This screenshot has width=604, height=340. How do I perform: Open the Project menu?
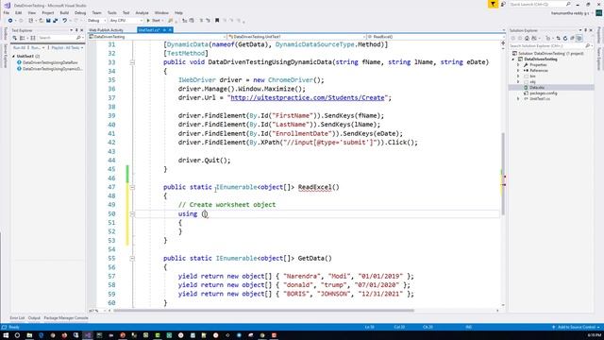click(48, 12)
